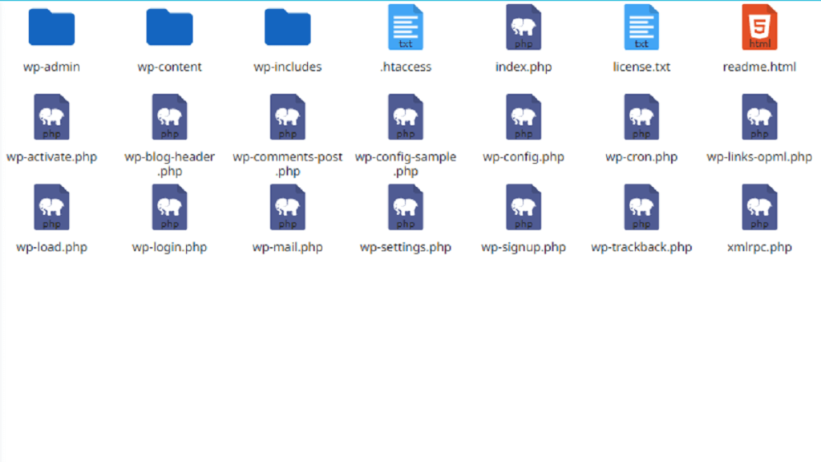The width and height of the screenshot is (821, 462).
Task: Click the wp-includes folder icon
Action: coord(288,27)
